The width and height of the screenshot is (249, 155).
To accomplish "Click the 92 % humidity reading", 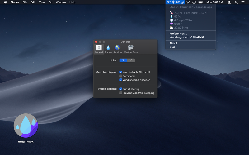I will (177, 16).
